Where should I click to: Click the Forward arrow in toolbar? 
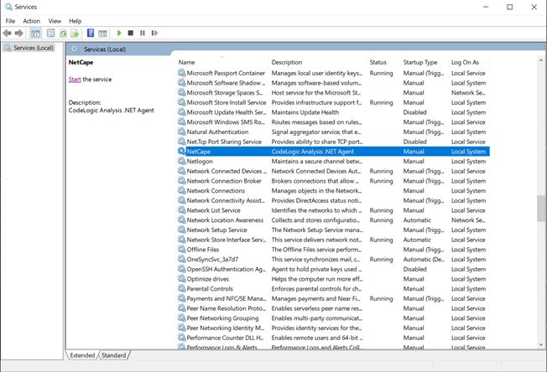[18, 33]
